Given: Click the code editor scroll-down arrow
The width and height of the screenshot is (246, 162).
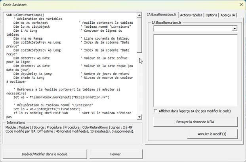Looking at the screenshot, I should [139, 117].
